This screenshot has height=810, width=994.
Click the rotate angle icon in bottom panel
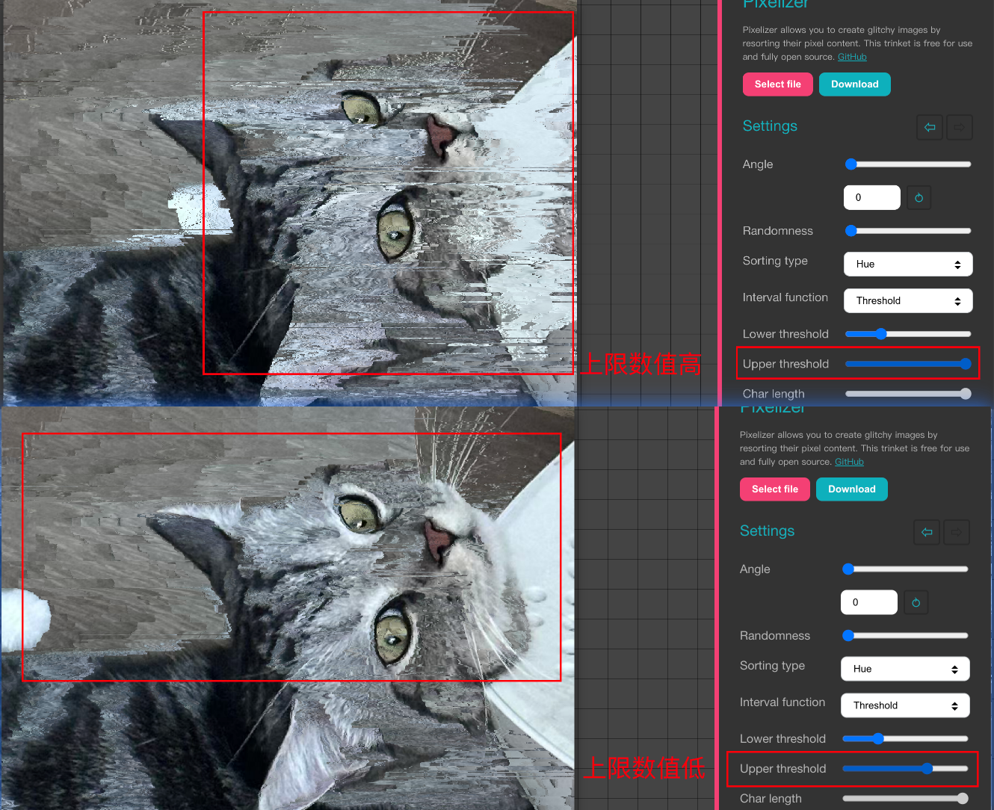click(916, 603)
